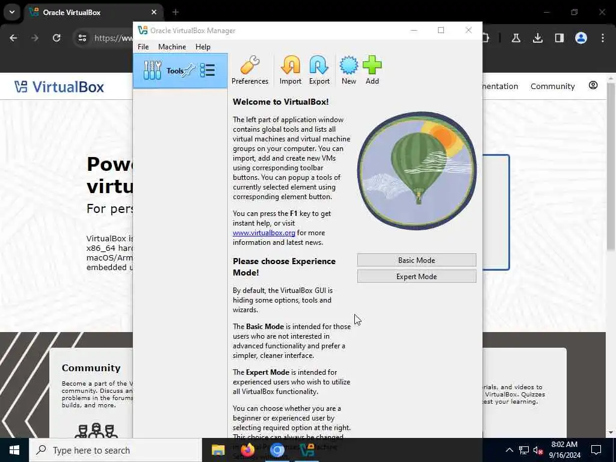Click the taskbar search box

[x=115, y=450]
